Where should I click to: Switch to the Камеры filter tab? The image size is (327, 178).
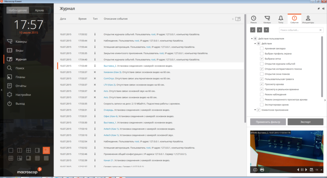coord(267,20)
